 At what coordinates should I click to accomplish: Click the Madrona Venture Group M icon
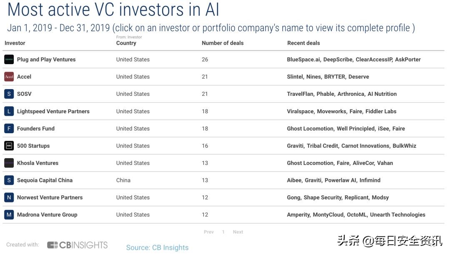[x=9, y=215]
